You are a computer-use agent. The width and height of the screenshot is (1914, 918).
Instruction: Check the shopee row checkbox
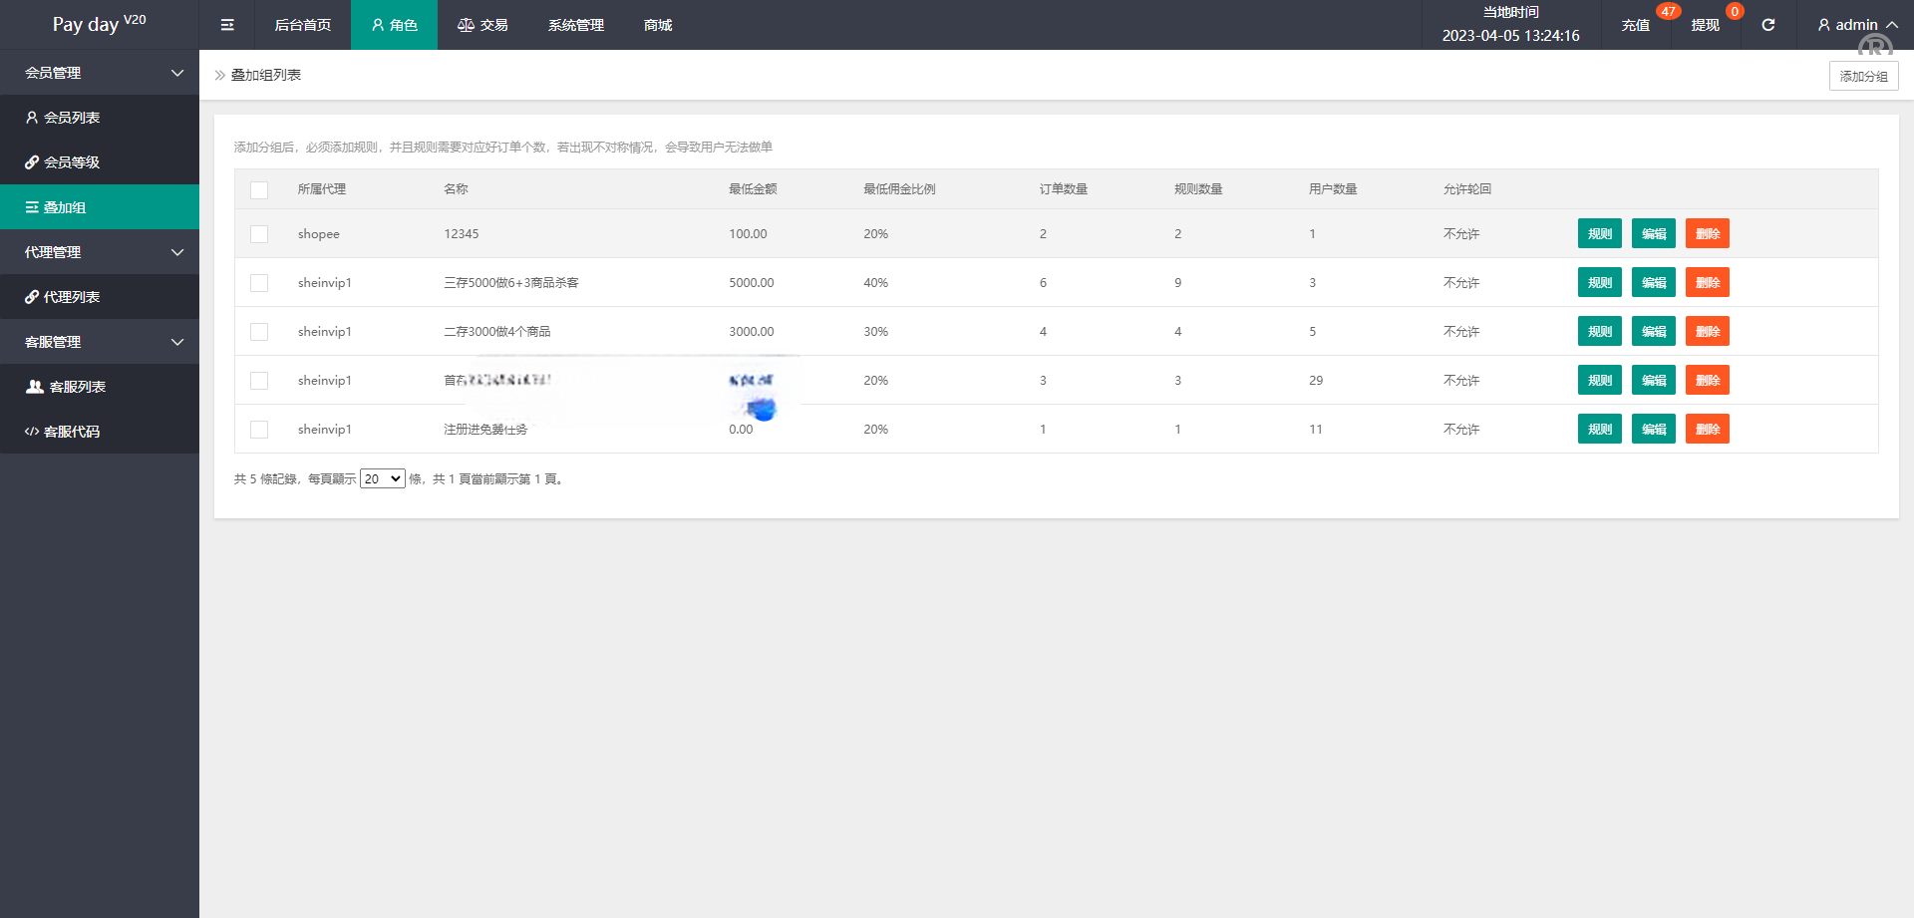click(259, 234)
